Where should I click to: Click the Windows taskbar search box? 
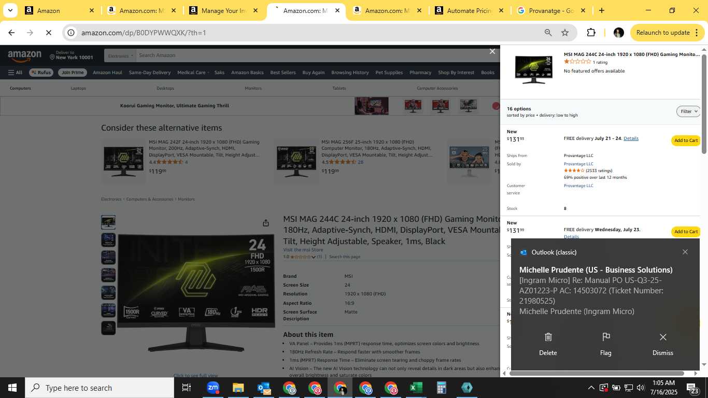(x=100, y=388)
